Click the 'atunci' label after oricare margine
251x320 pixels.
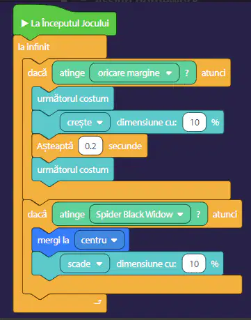pos(213,73)
